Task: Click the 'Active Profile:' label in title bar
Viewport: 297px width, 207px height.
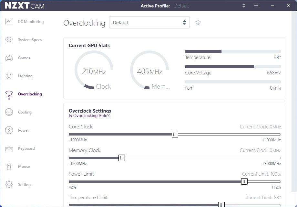Action: 155,6
